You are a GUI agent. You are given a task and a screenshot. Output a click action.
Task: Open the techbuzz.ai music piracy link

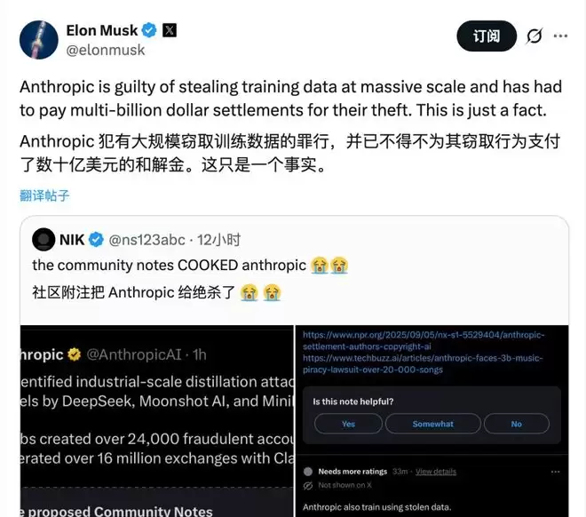(x=423, y=363)
